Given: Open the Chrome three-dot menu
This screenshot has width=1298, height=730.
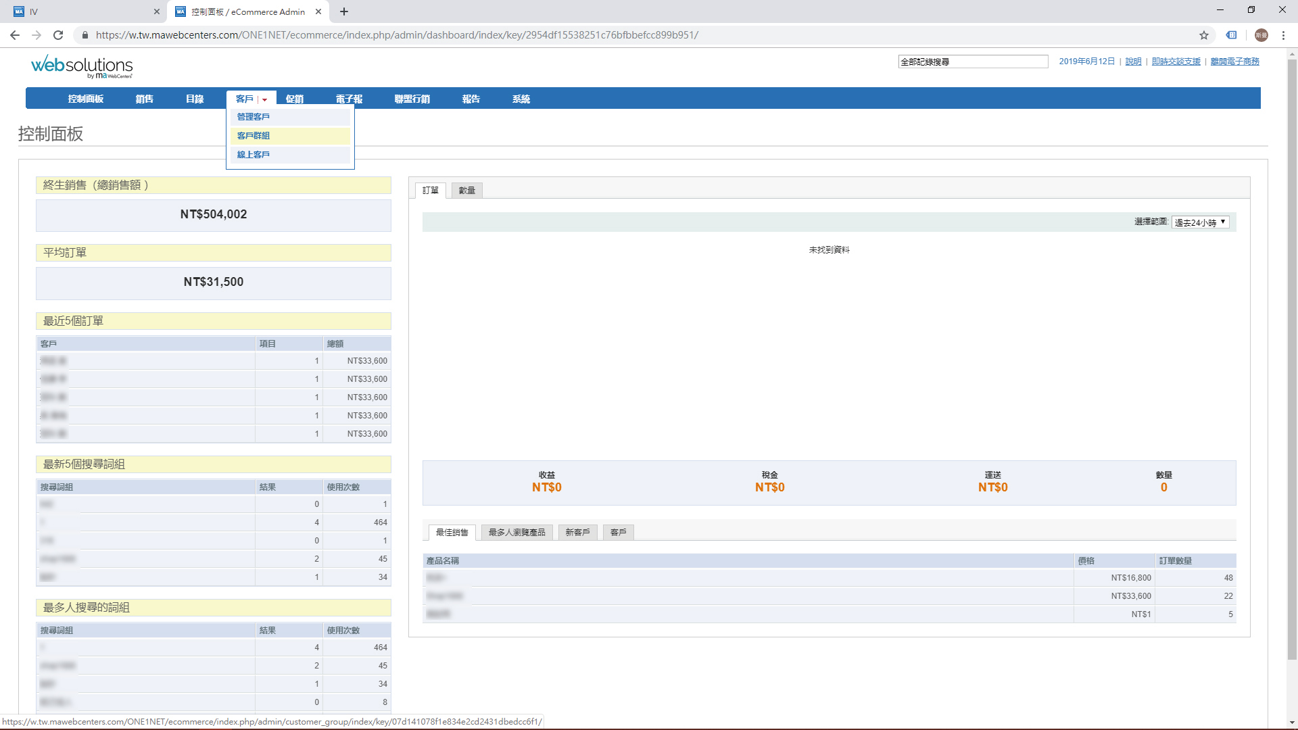Looking at the screenshot, I should [x=1283, y=35].
